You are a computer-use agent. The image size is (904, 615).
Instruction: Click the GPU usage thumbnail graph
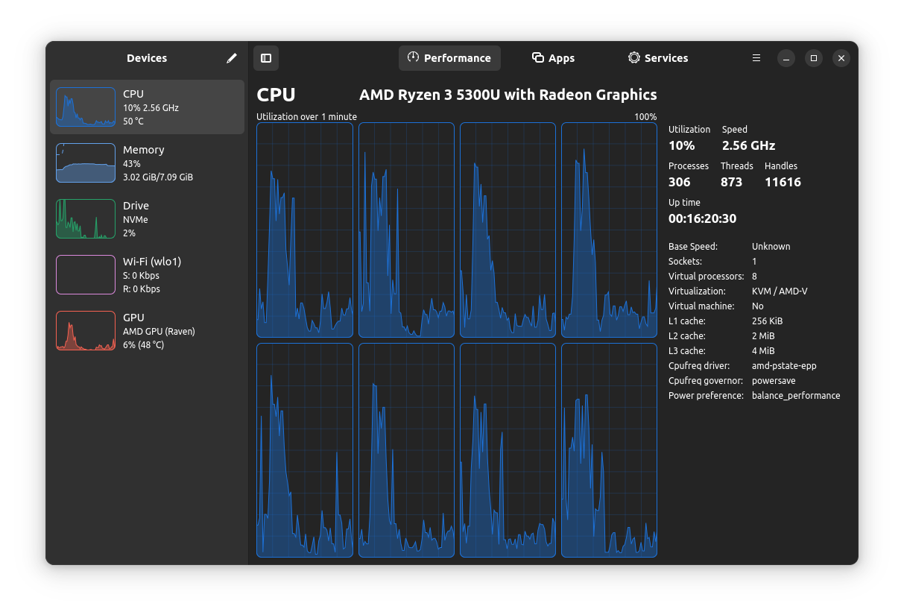point(85,330)
